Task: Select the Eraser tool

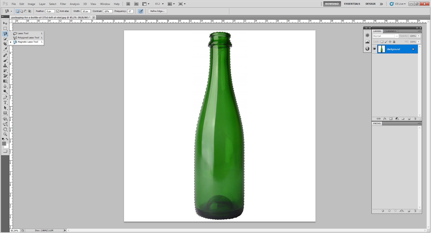Action: tap(5, 76)
